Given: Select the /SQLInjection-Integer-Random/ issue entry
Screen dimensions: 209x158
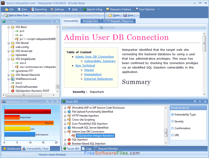Looking at the screenshot, I should pos(95,136).
